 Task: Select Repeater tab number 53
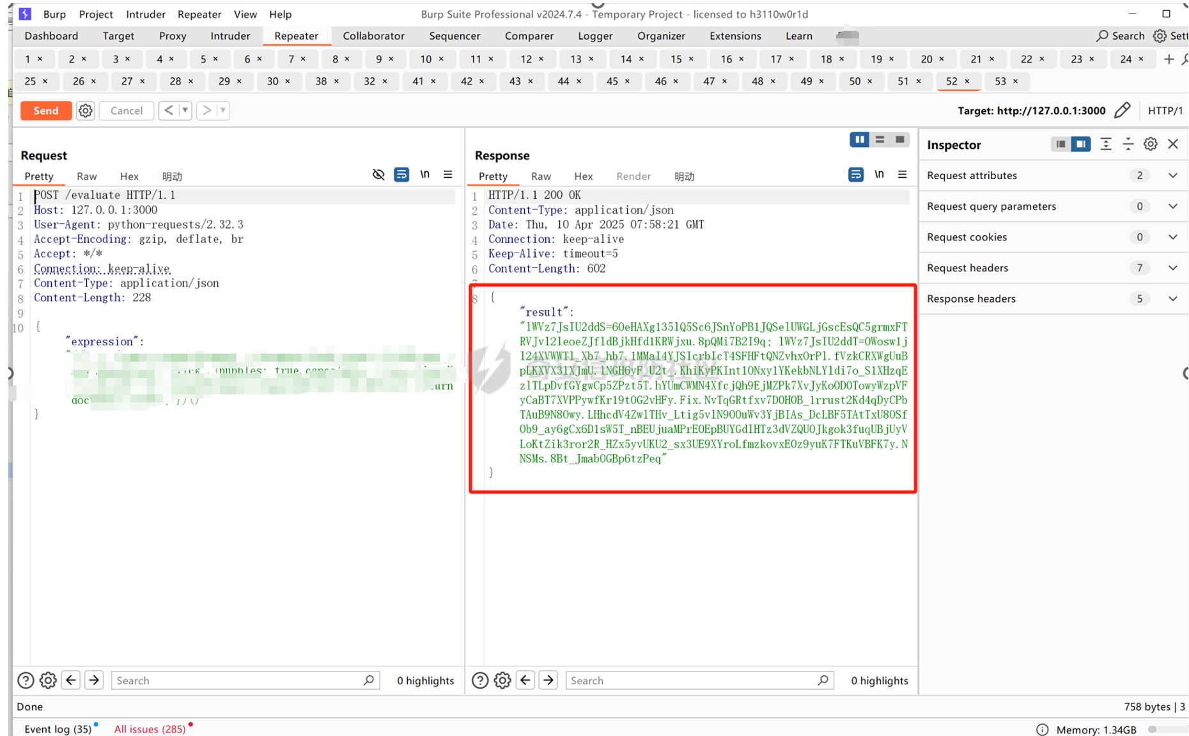click(1000, 81)
